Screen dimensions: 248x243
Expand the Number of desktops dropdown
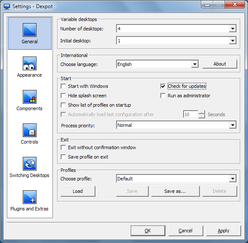tap(233, 29)
